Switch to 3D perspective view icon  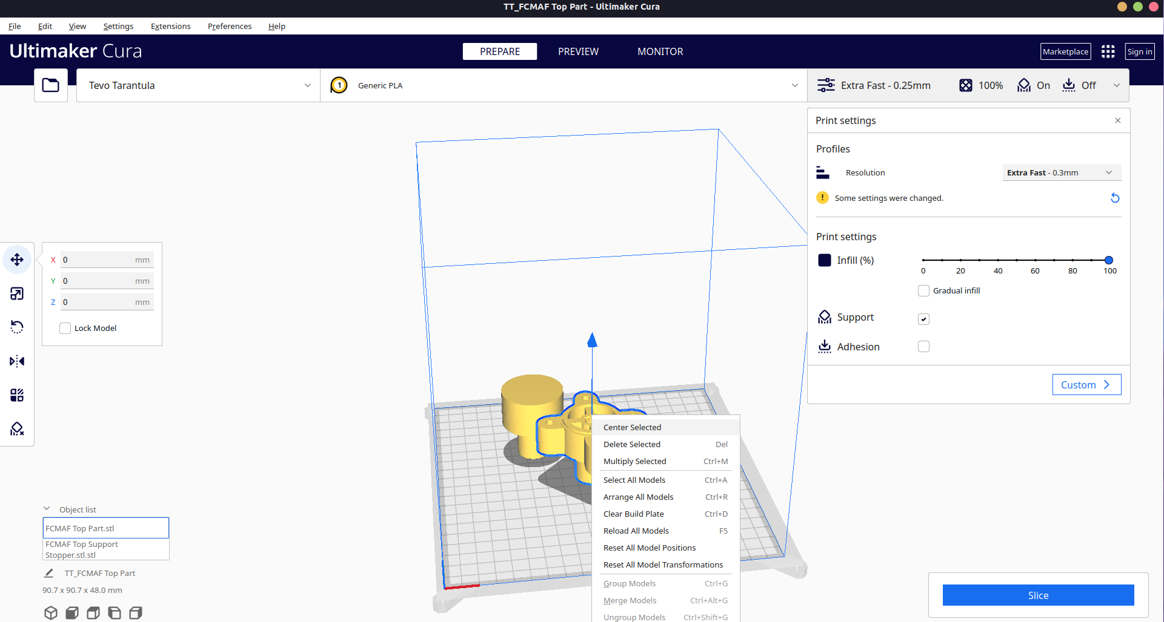(x=51, y=613)
